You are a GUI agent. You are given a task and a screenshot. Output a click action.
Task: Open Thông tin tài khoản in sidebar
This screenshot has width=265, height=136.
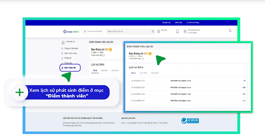tap(70, 48)
